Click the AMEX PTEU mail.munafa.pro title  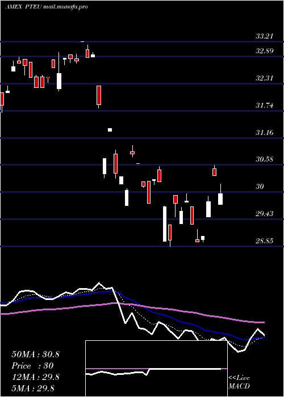point(47,7)
